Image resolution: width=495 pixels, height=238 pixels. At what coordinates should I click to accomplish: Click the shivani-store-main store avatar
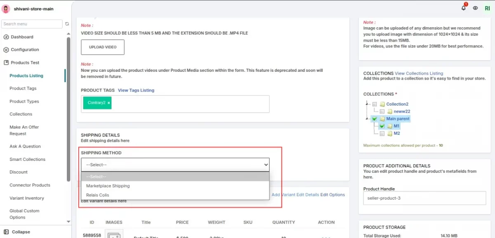pos(6,9)
